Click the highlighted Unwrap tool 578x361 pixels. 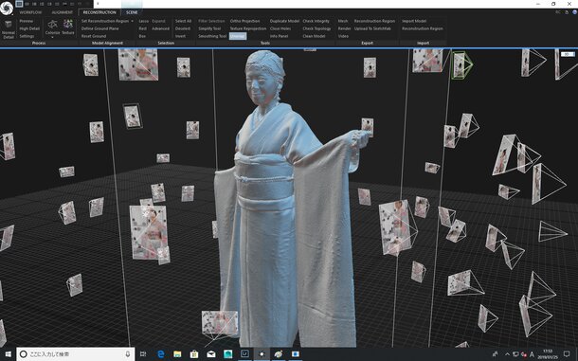(238, 36)
